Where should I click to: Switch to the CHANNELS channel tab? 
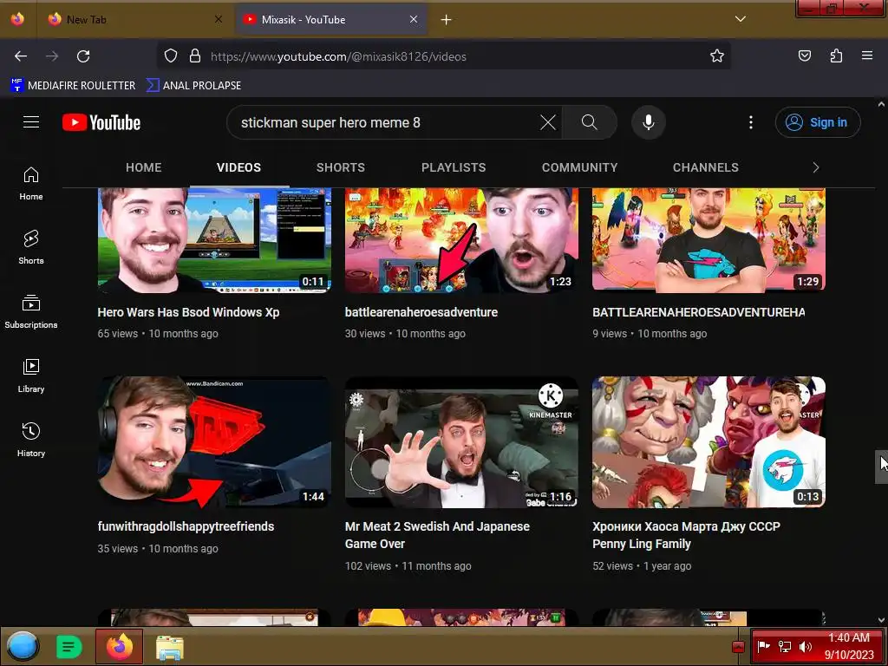[706, 167]
